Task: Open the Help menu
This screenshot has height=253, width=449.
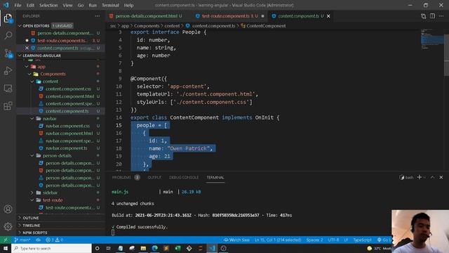Action: click(x=128, y=5)
